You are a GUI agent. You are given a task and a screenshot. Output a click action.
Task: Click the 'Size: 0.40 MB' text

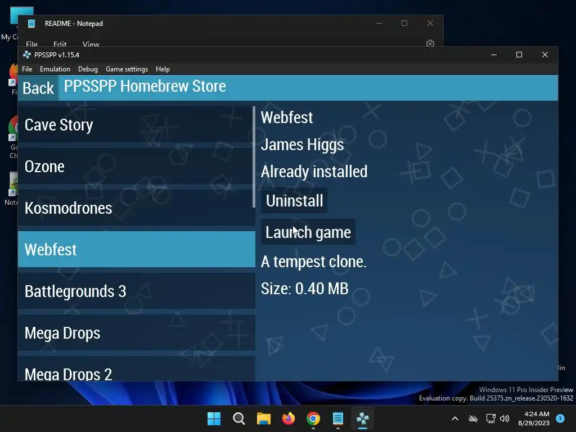(304, 289)
